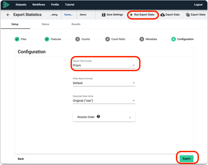
Task: Go to the Profile page
Action: click(55, 5)
